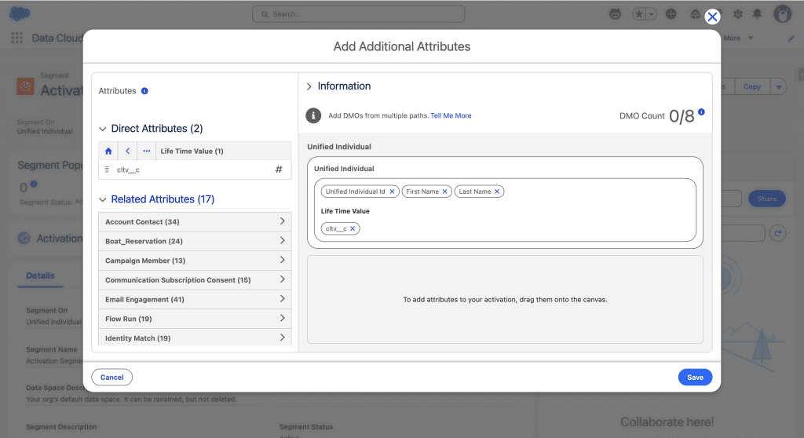Viewport: 804px width, 438px height.
Task: Open the Boat_Reservation related attributes
Action: tap(195, 241)
